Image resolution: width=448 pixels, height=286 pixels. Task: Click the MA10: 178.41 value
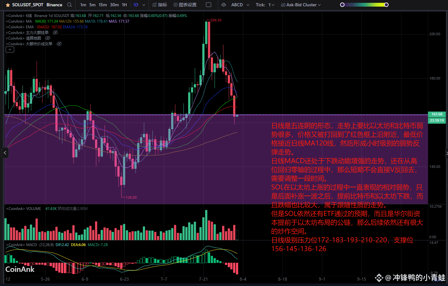96,21
